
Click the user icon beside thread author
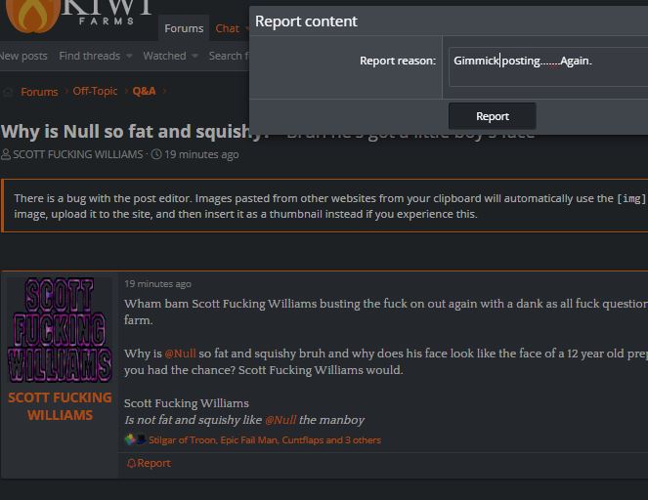pyautogui.click(x=6, y=155)
